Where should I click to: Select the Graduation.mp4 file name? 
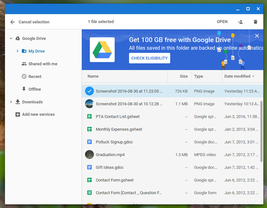click(x=110, y=155)
